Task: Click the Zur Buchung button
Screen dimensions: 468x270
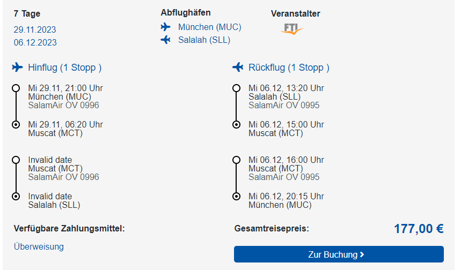Action: tap(339, 254)
